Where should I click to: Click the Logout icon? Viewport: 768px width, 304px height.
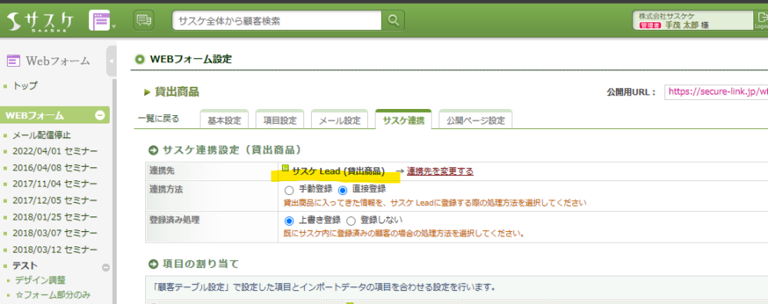click(761, 21)
